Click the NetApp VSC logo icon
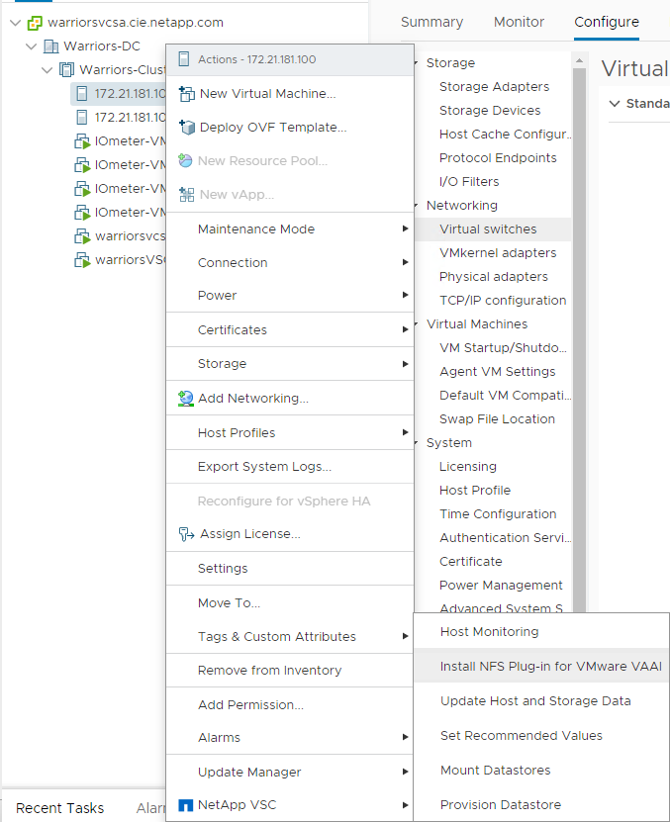670x822 pixels. pyautogui.click(x=184, y=805)
